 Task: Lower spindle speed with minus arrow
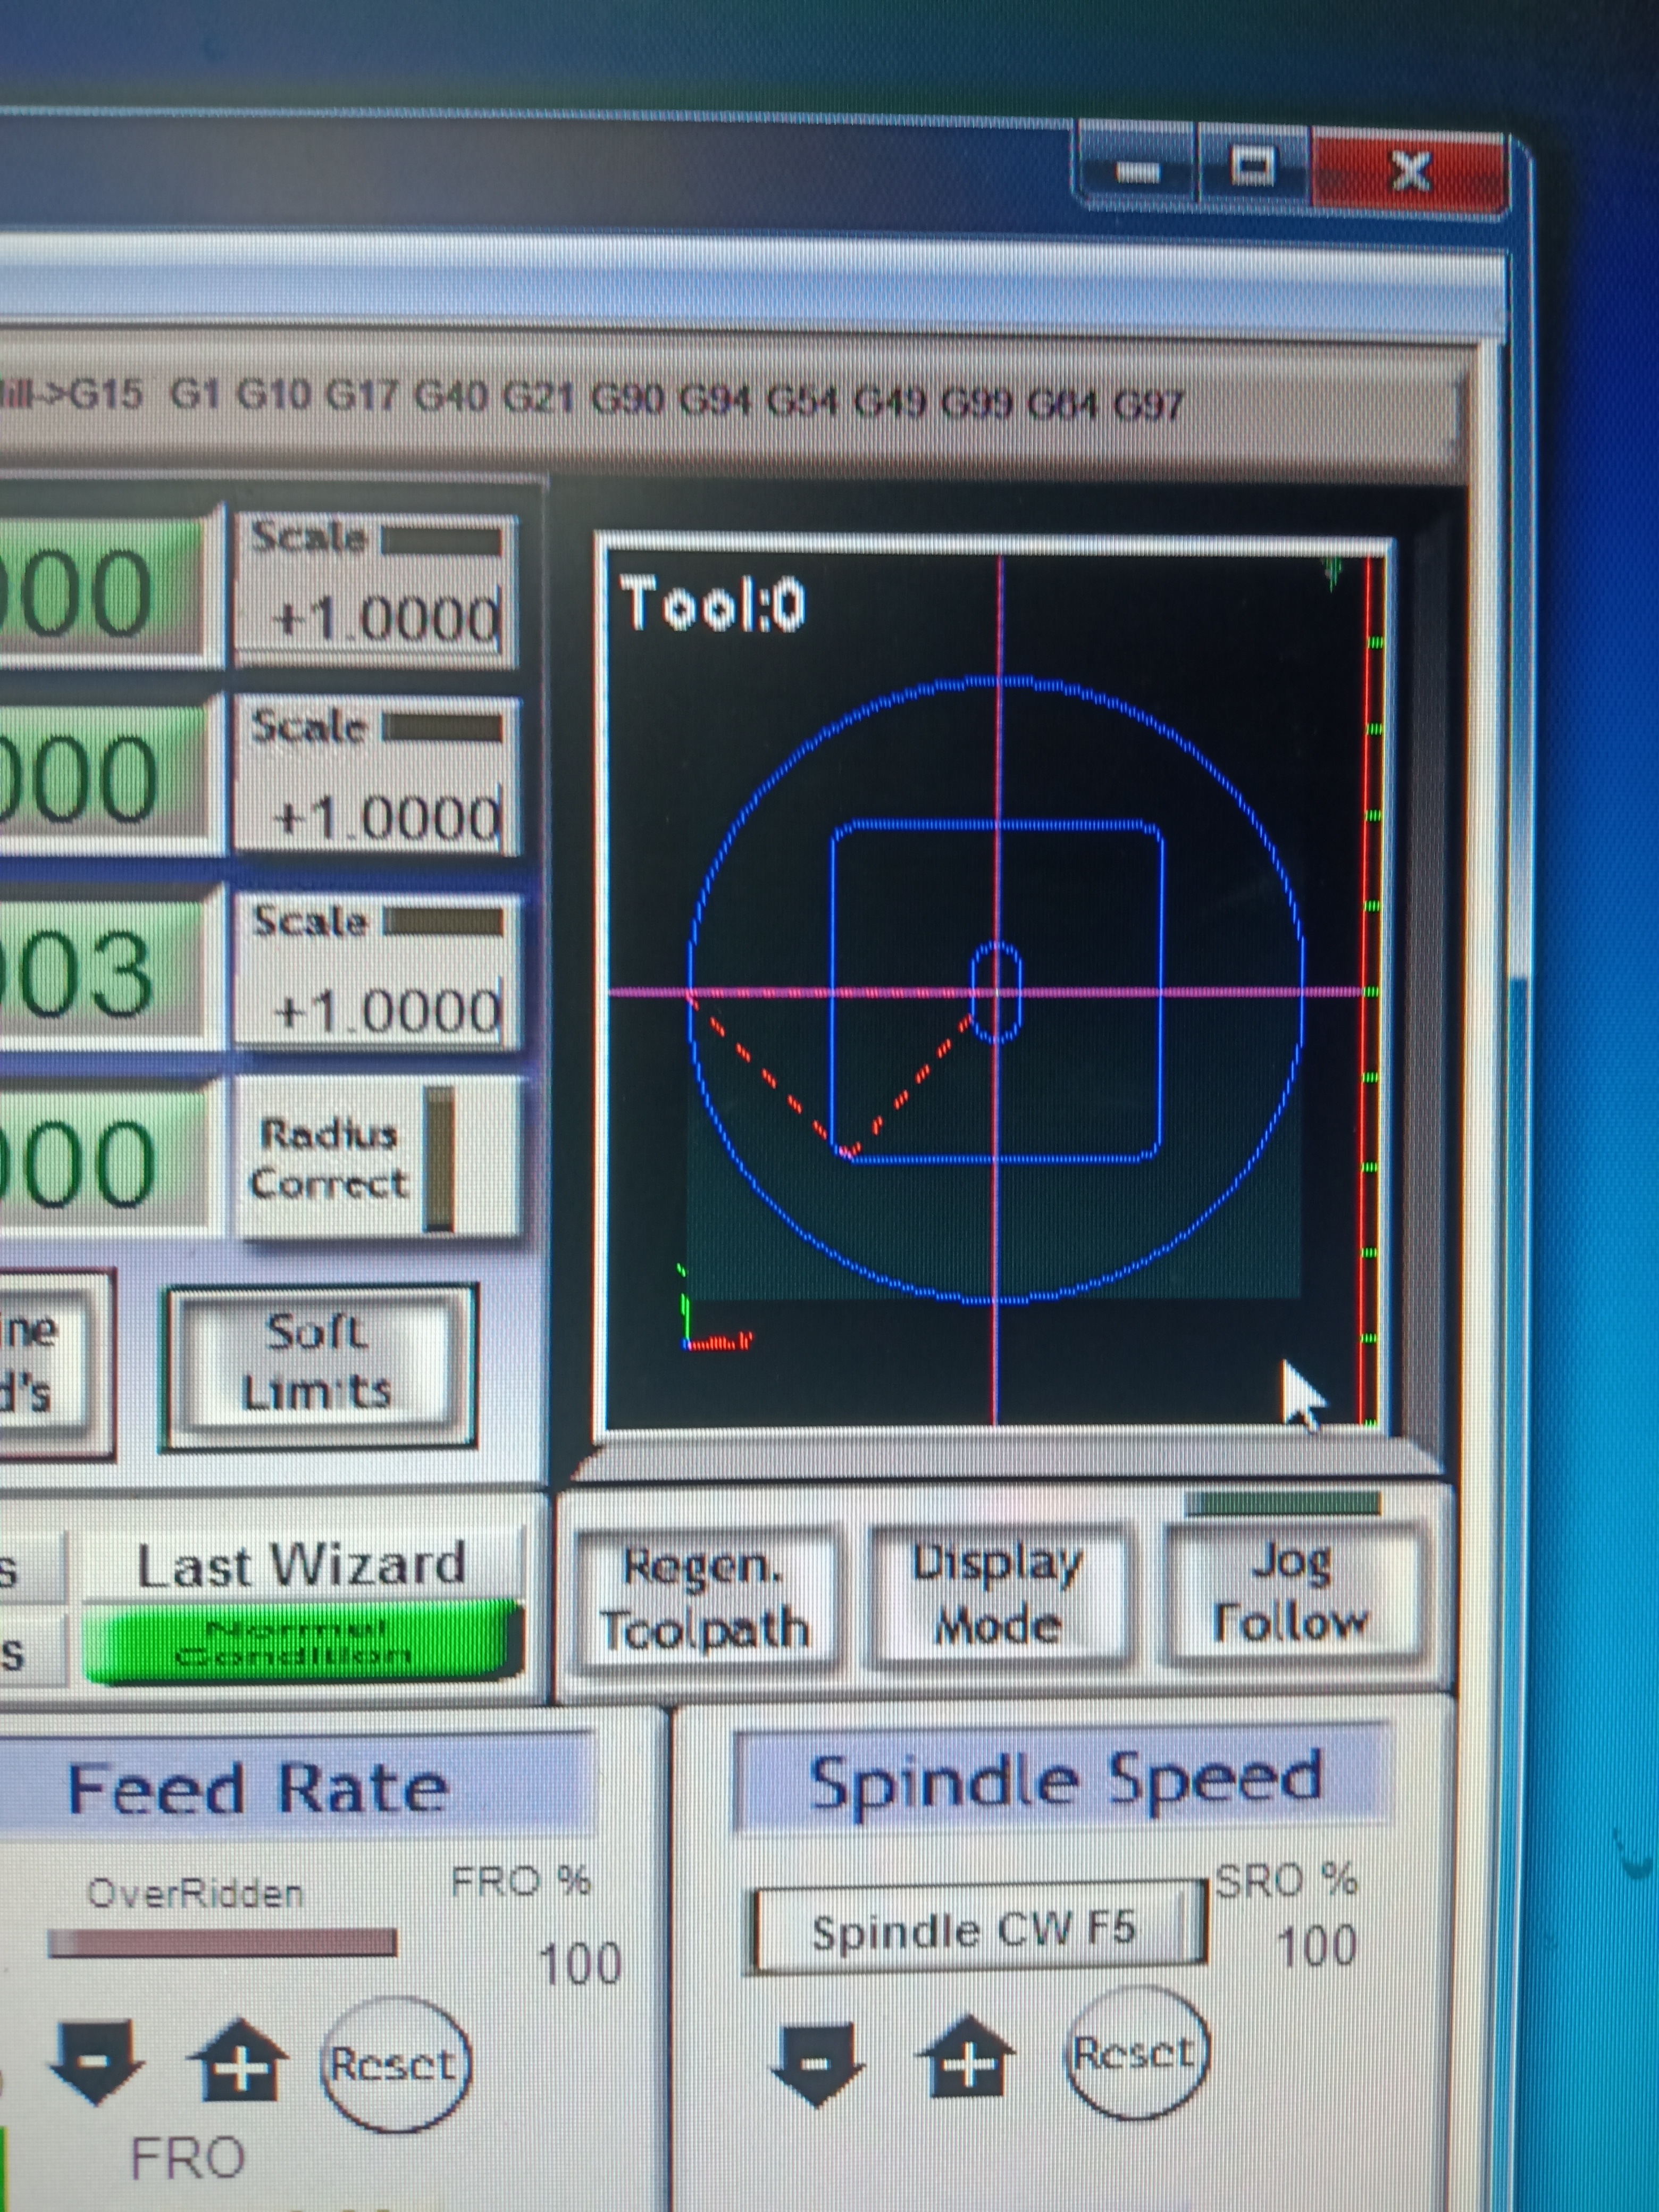816,2062
